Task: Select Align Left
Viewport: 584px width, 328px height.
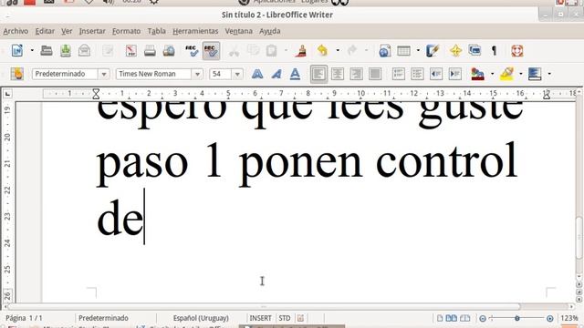Action: click(x=318, y=74)
